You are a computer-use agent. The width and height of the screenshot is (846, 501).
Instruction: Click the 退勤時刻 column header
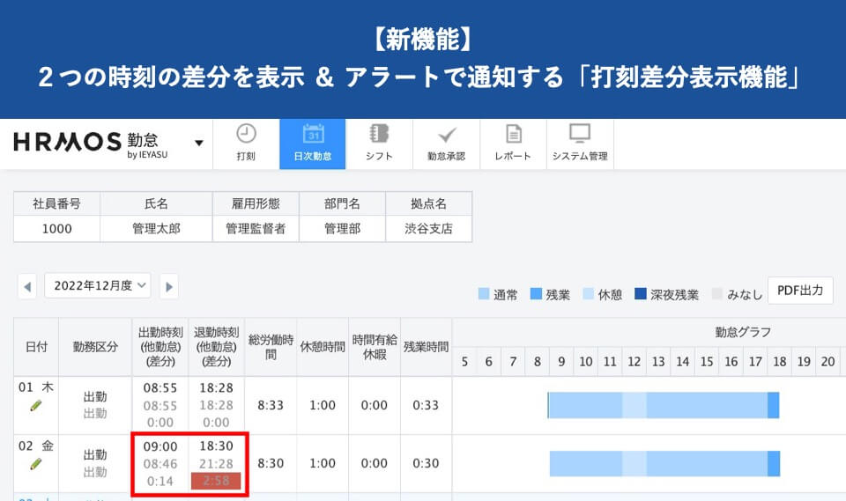217,347
